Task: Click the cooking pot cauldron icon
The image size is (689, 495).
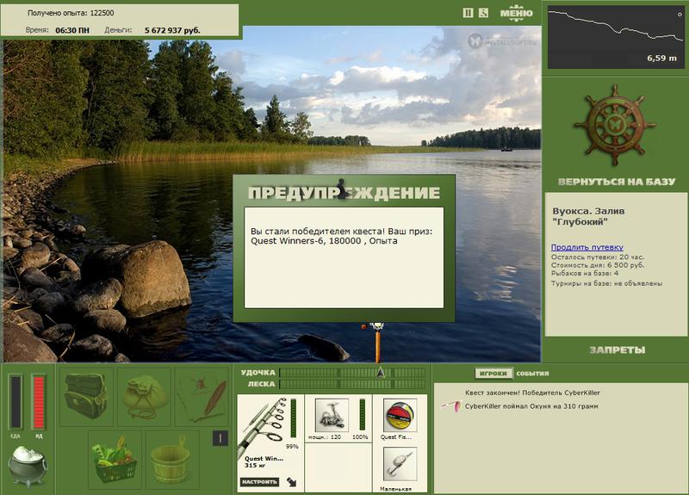Action: click(28, 466)
